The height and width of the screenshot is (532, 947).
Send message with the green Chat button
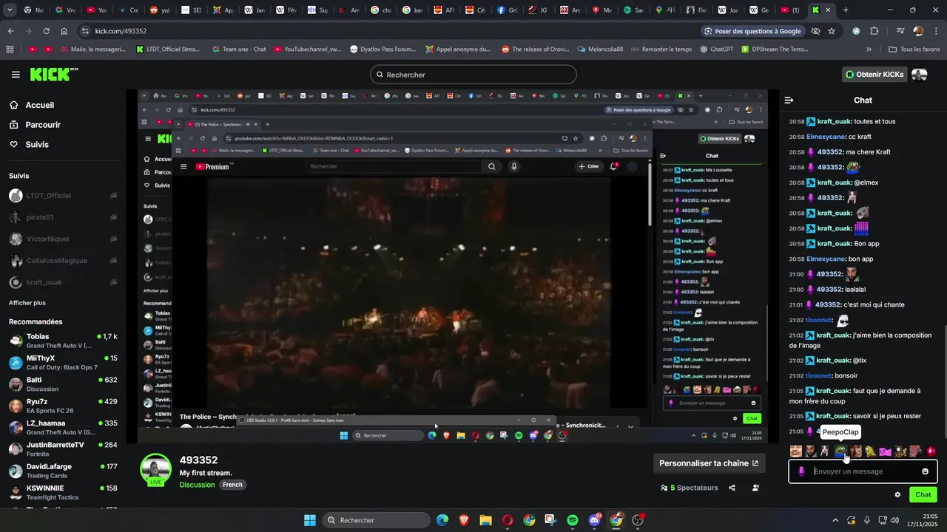923,495
